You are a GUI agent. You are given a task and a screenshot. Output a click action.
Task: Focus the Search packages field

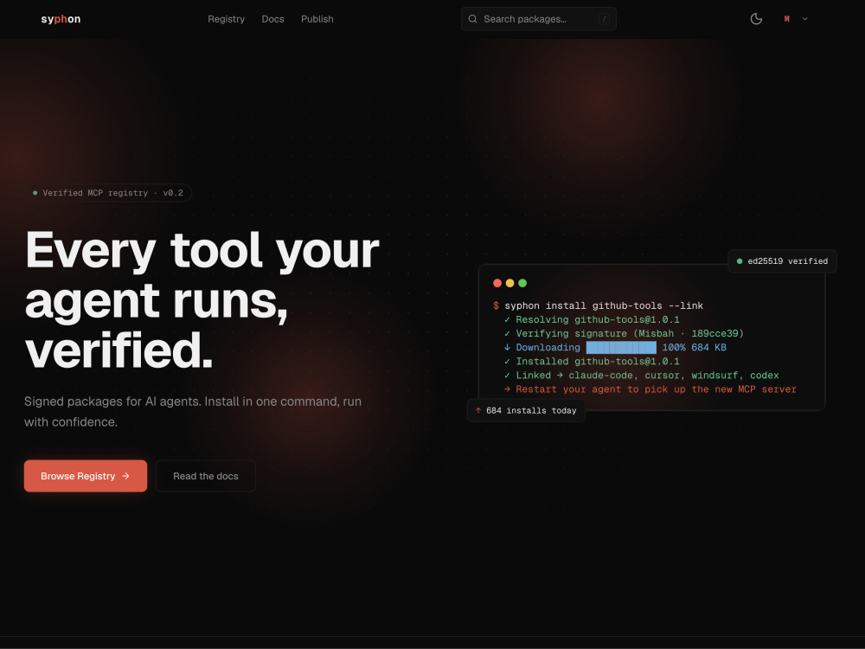[x=538, y=19]
